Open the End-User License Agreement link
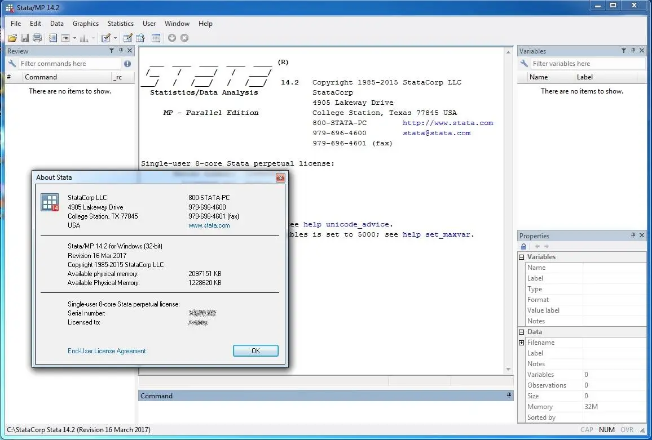The width and height of the screenshot is (652, 440). 107,351
